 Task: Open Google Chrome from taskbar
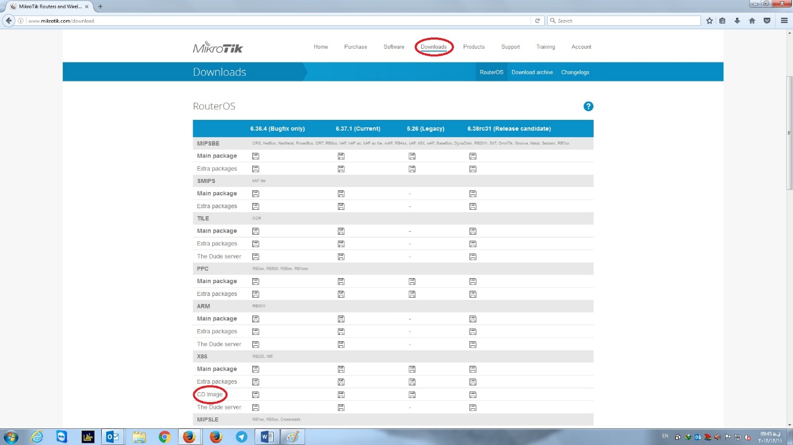pyautogui.click(x=164, y=436)
